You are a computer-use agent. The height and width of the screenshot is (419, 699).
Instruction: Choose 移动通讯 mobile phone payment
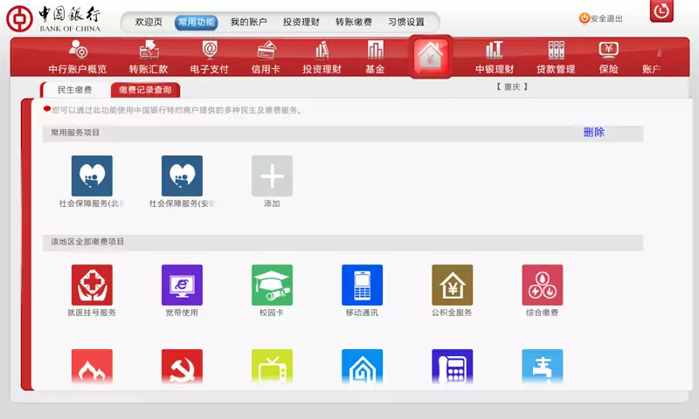click(x=362, y=285)
